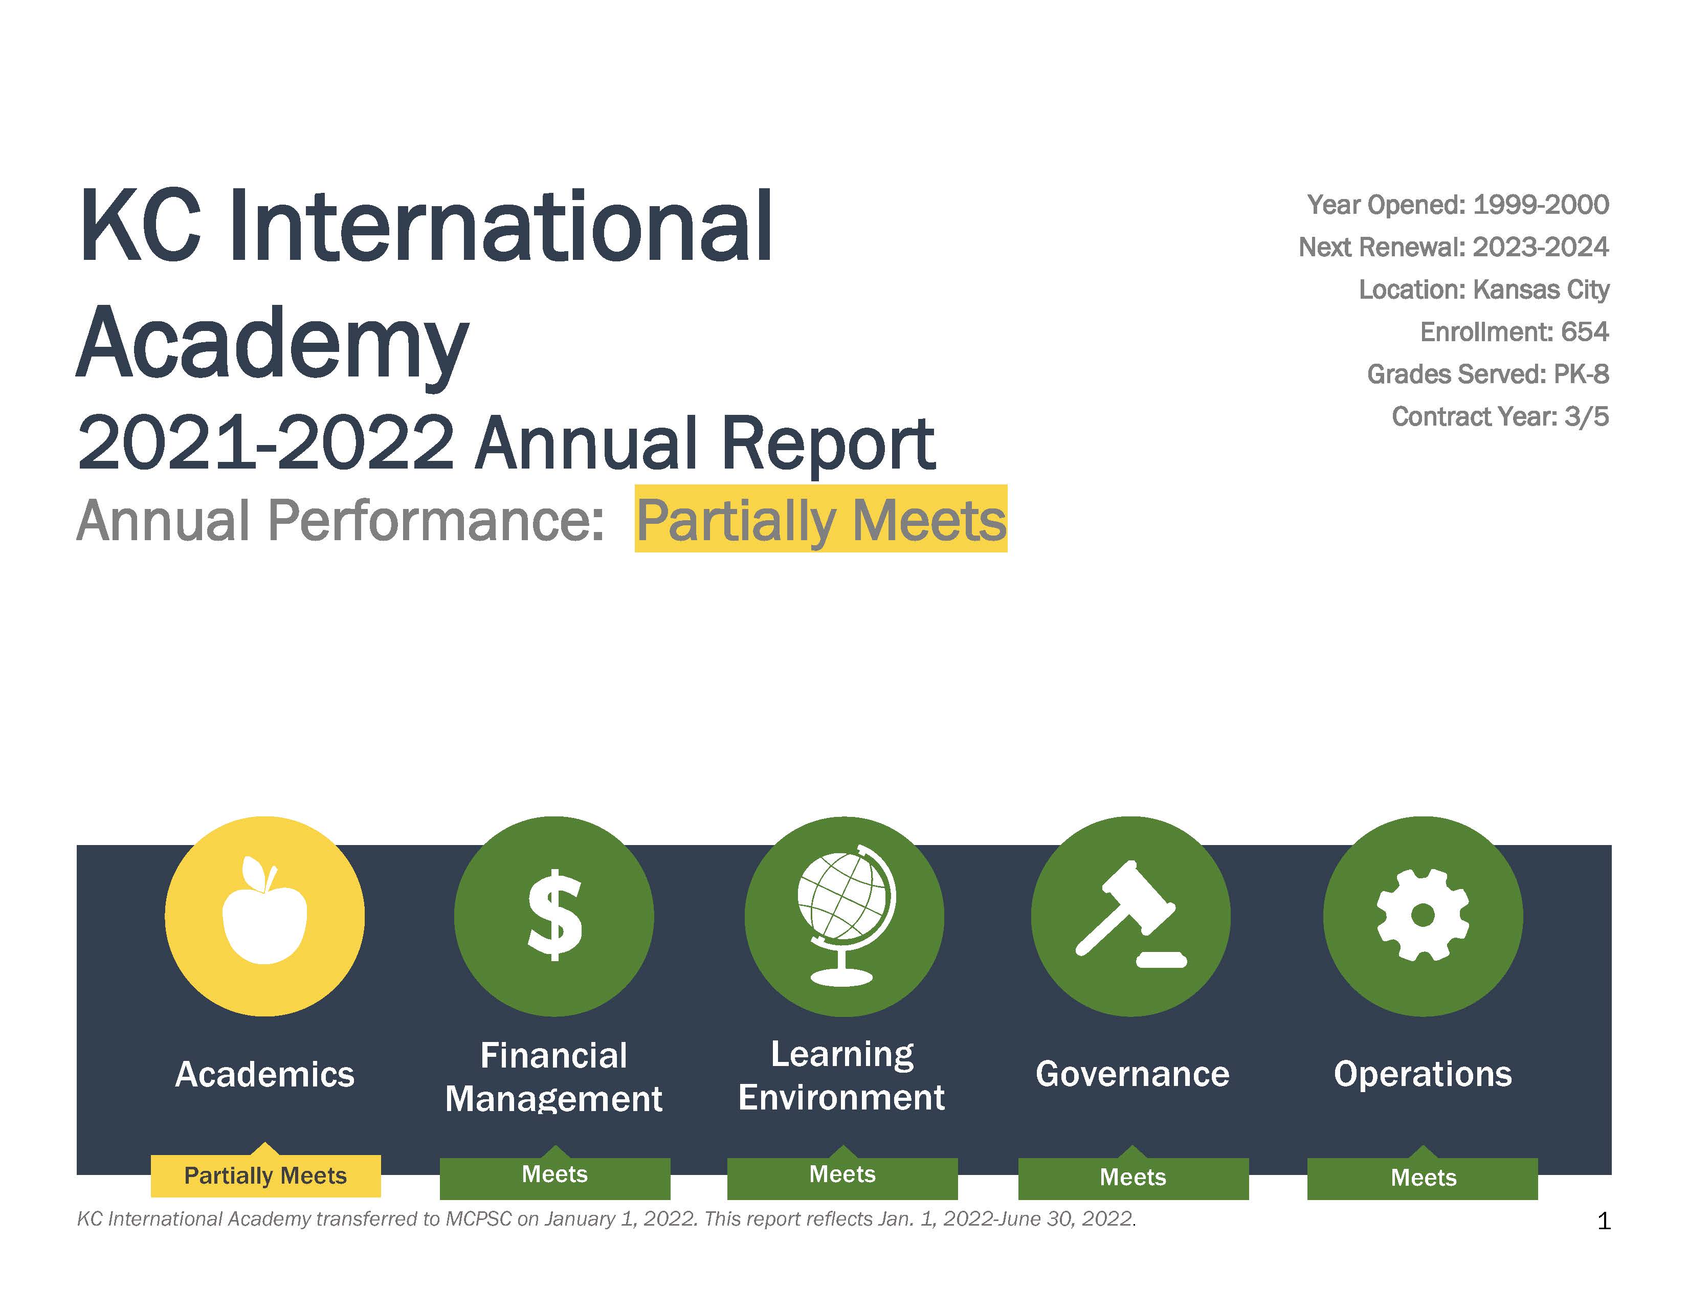Click the highlighted Partially Meets annual performance rating

820,519
